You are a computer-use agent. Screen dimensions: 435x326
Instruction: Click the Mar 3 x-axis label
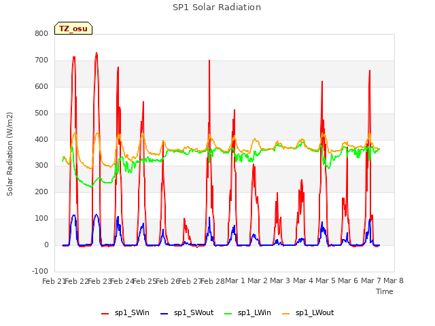click(x=280, y=280)
